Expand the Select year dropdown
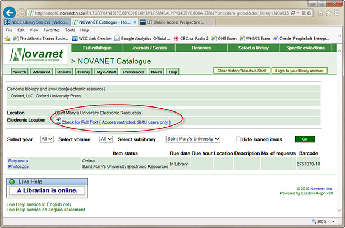 [47, 139]
